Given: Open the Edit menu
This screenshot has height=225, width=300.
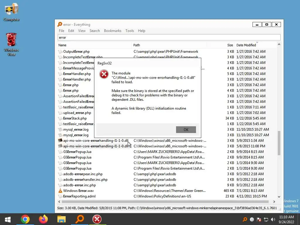Looking at the screenshot, I should [x=71, y=30].
